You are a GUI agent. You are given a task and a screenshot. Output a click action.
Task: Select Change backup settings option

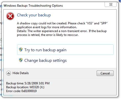pos(45,60)
